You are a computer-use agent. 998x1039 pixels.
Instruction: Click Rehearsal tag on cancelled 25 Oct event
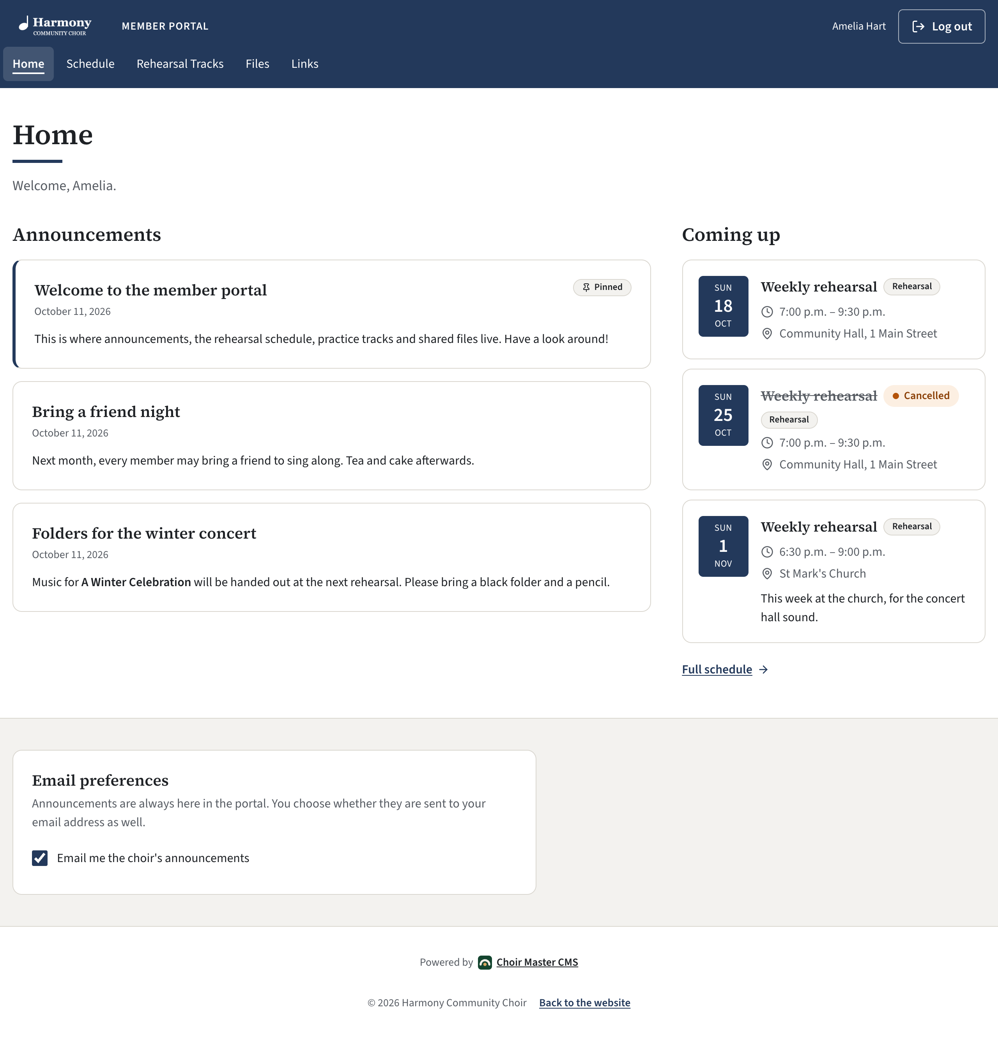pyautogui.click(x=789, y=420)
